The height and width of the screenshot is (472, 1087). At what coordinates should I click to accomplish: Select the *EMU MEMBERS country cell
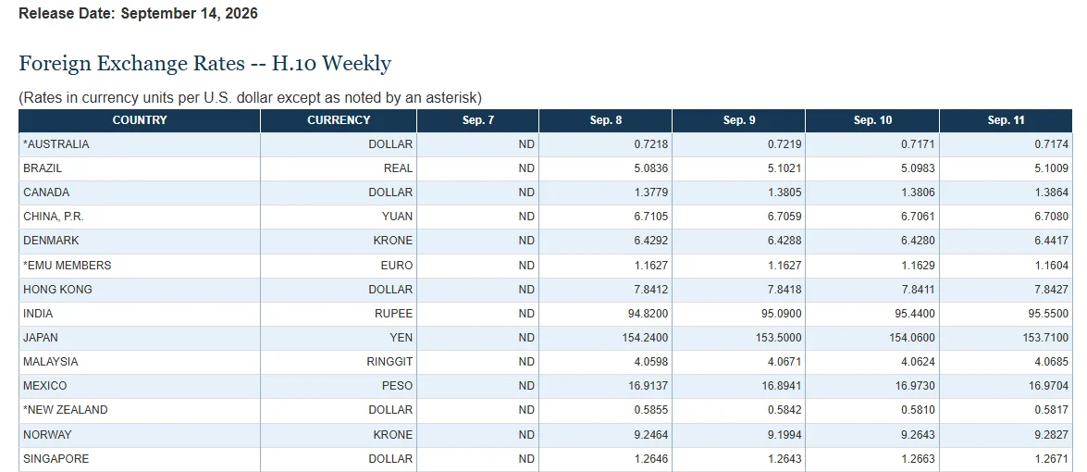140,266
